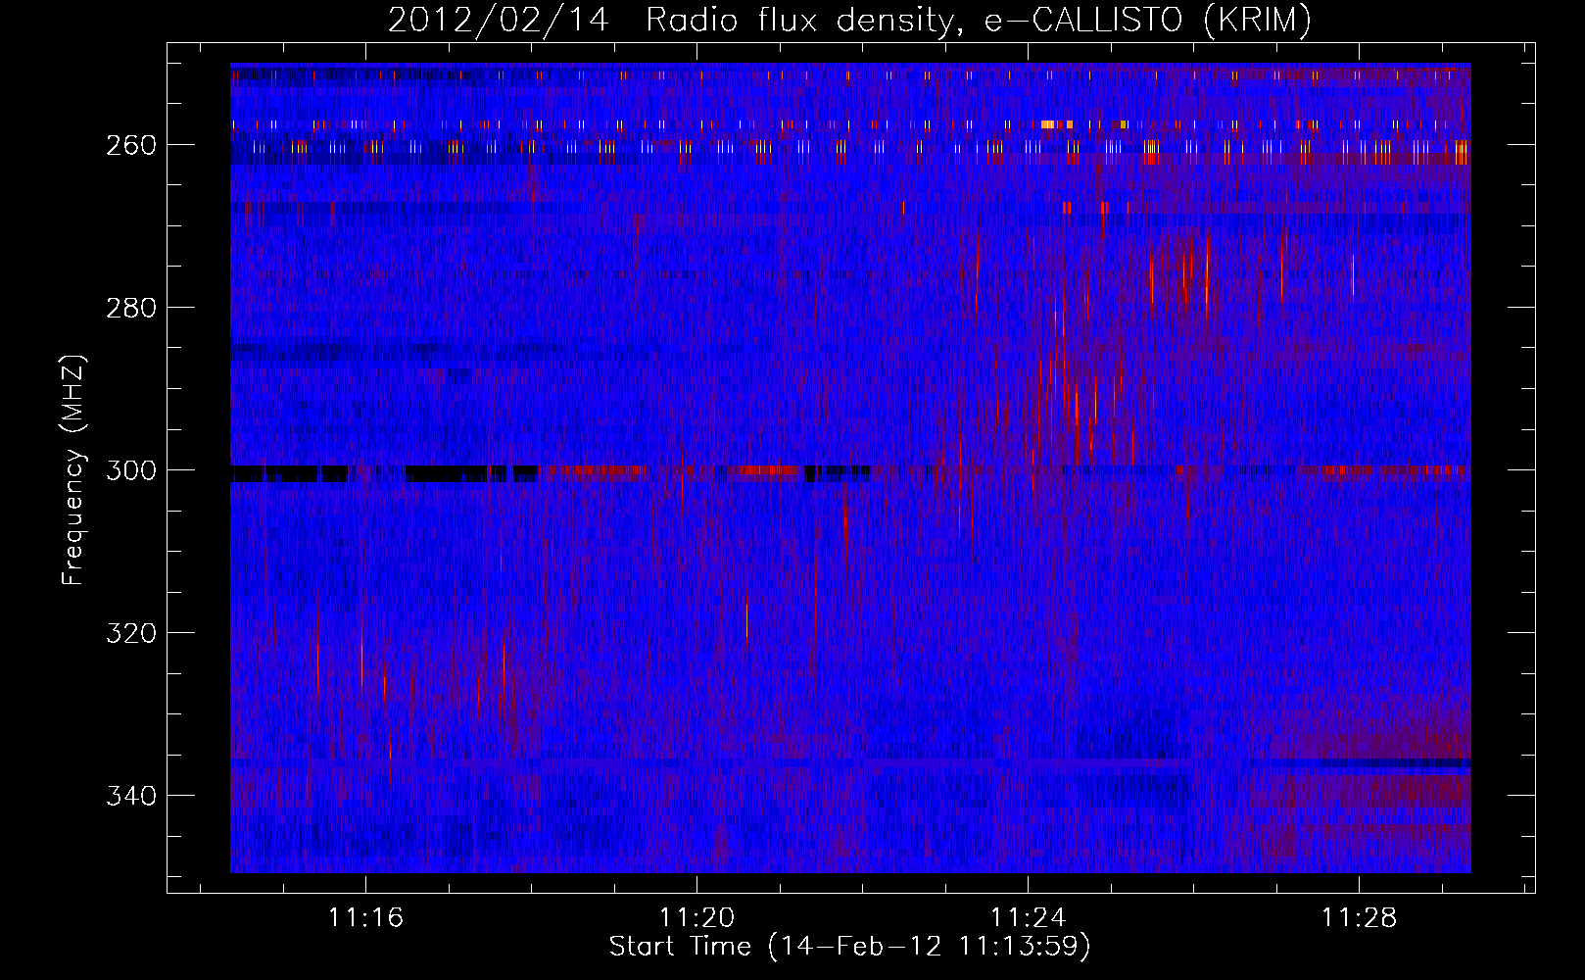Click the 260 frequency tick label

click(x=130, y=145)
